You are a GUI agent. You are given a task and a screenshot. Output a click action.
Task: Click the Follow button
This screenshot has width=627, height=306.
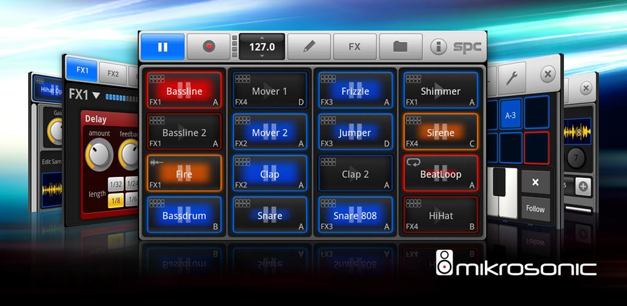pos(535,209)
